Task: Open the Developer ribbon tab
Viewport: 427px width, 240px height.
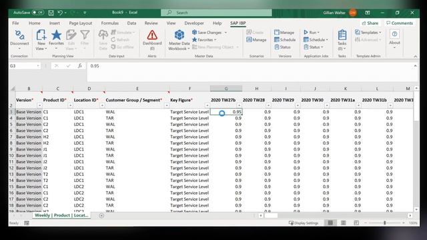Action: point(194,23)
